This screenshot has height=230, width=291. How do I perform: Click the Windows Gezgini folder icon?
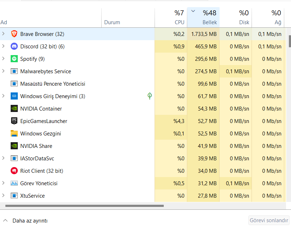click(14, 134)
